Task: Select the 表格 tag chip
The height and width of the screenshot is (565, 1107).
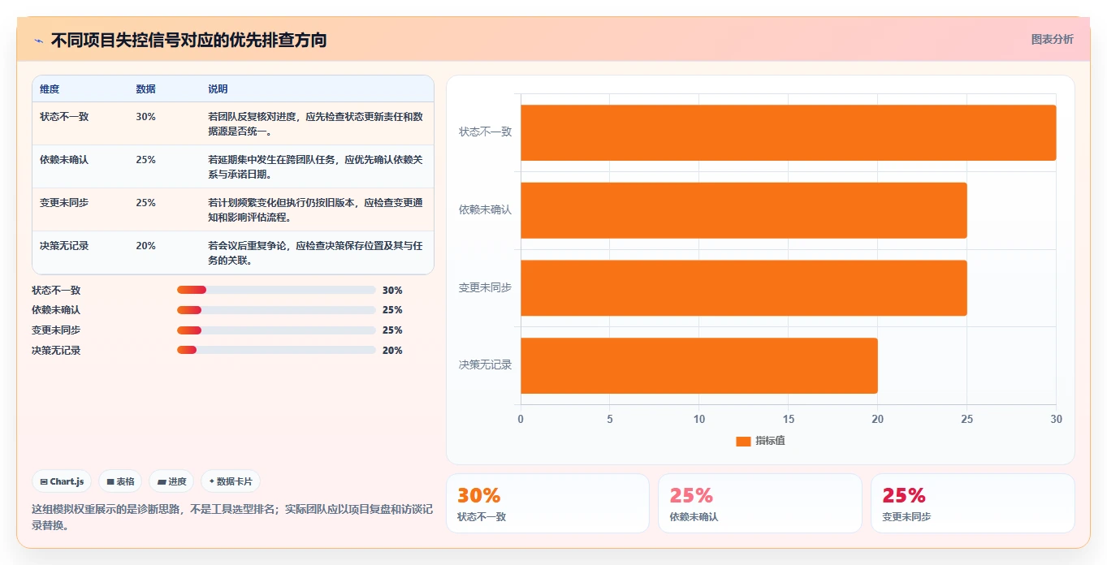Action: [x=120, y=481]
